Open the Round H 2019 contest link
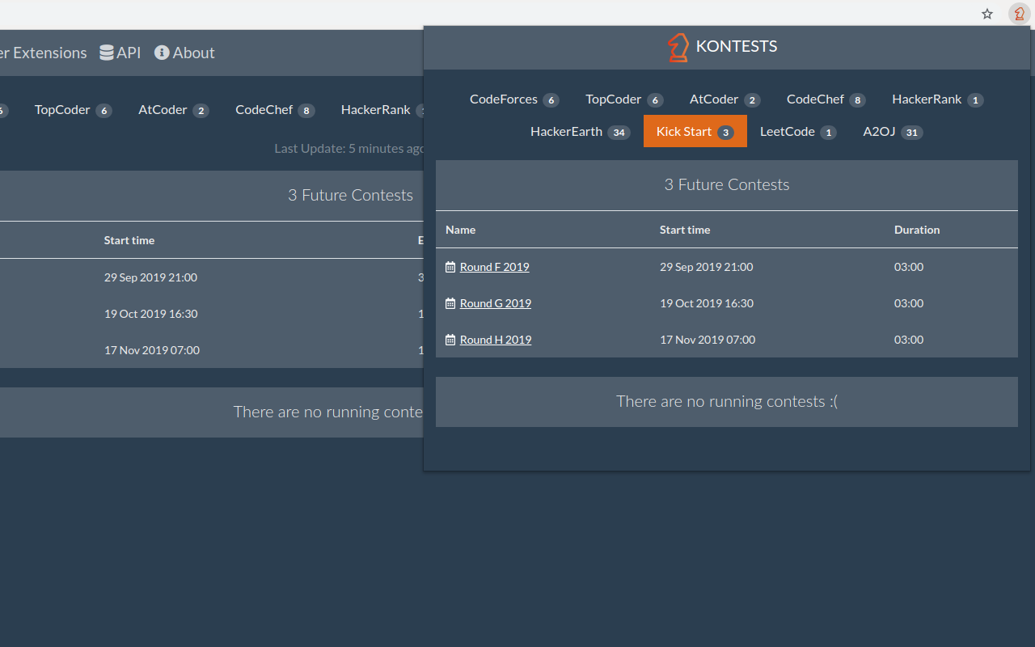This screenshot has height=647, width=1035. [x=496, y=340]
